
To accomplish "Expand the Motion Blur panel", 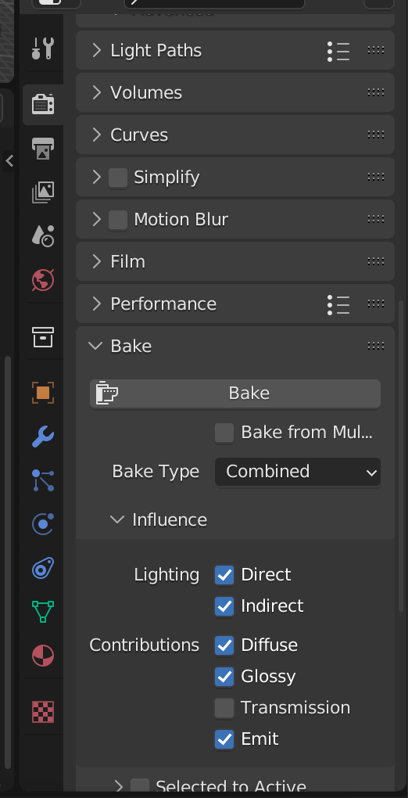I will click(x=96, y=219).
